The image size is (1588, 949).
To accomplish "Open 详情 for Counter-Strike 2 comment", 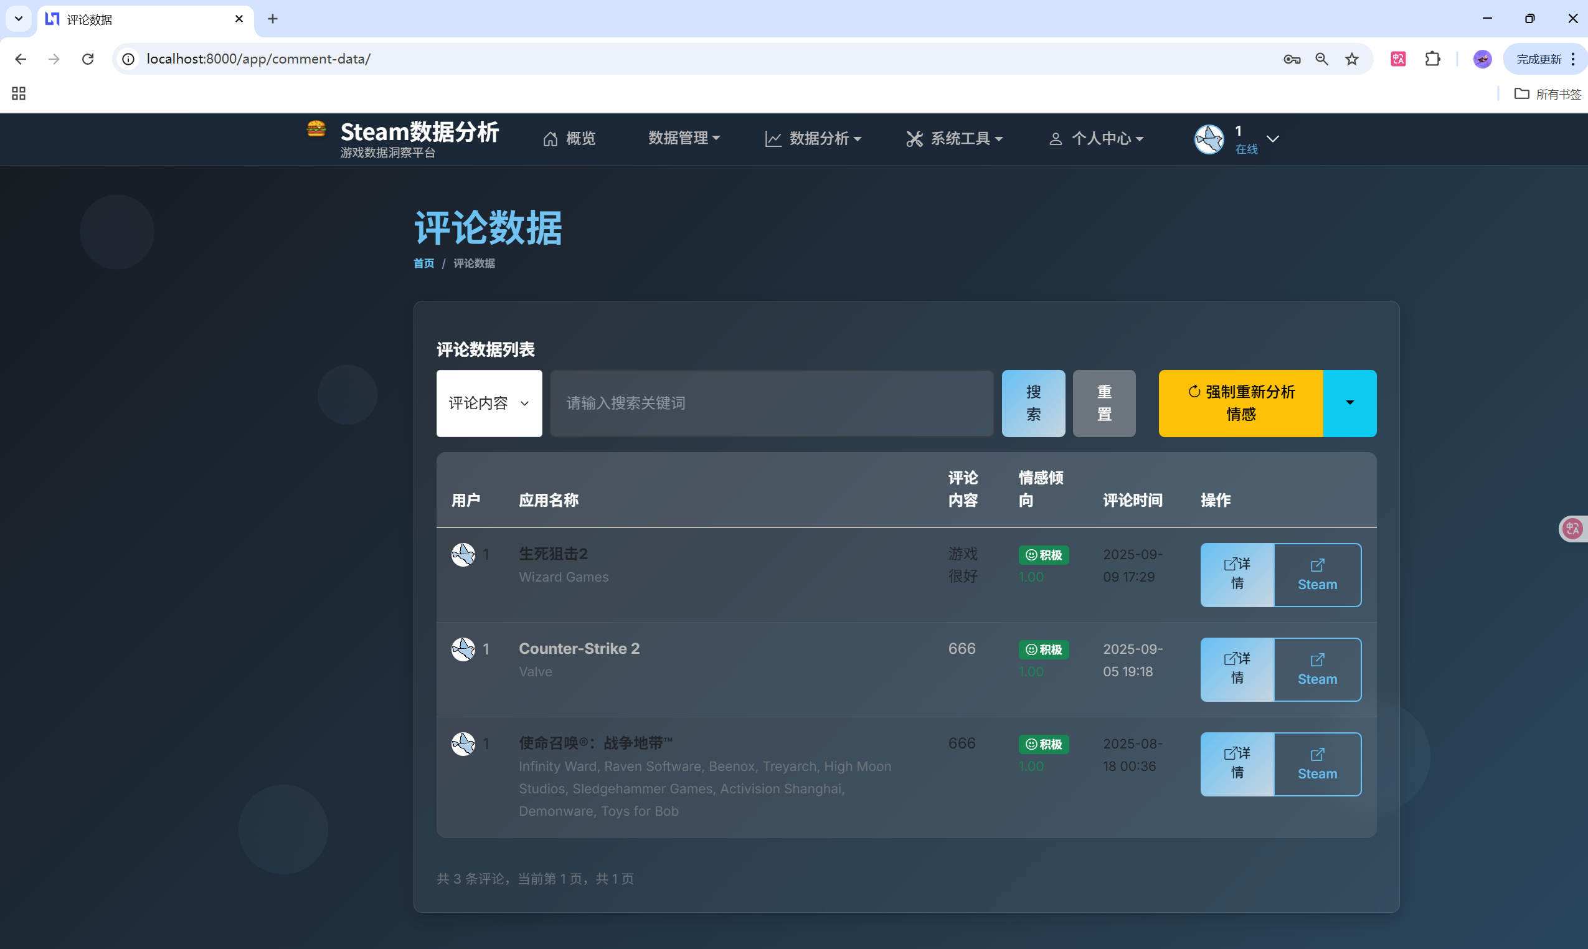I will [x=1237, y=669].
